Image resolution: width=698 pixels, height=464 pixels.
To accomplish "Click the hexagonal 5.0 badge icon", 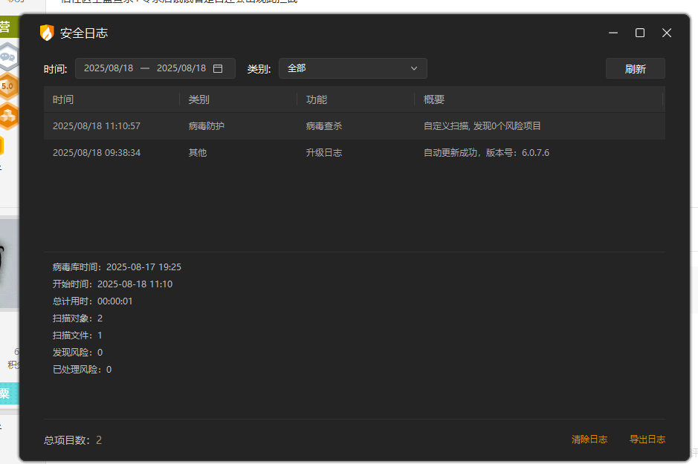I will tap(7, 85).
